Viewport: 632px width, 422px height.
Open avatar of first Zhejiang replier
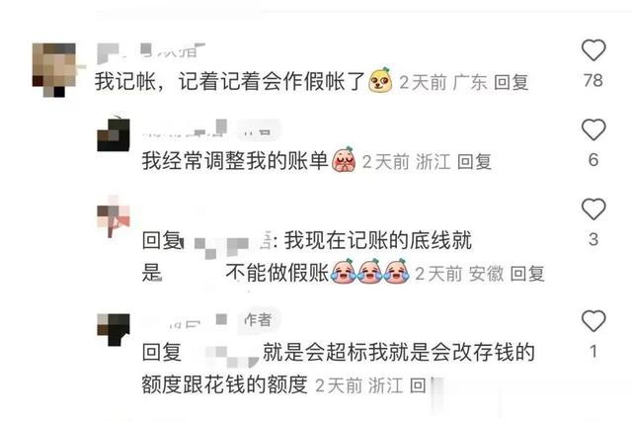click(114, 134)
